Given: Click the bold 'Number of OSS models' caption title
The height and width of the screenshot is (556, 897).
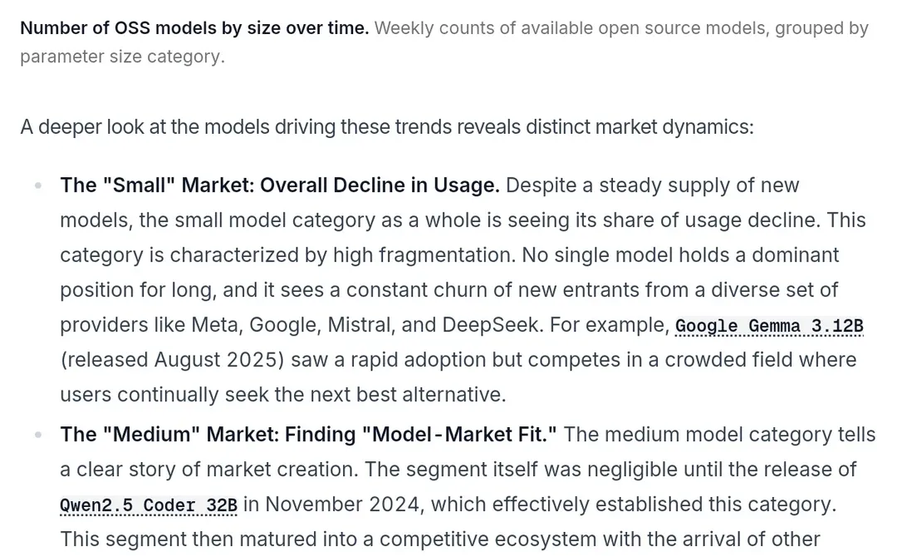Looking at the screenshot, I should [194, 28].
